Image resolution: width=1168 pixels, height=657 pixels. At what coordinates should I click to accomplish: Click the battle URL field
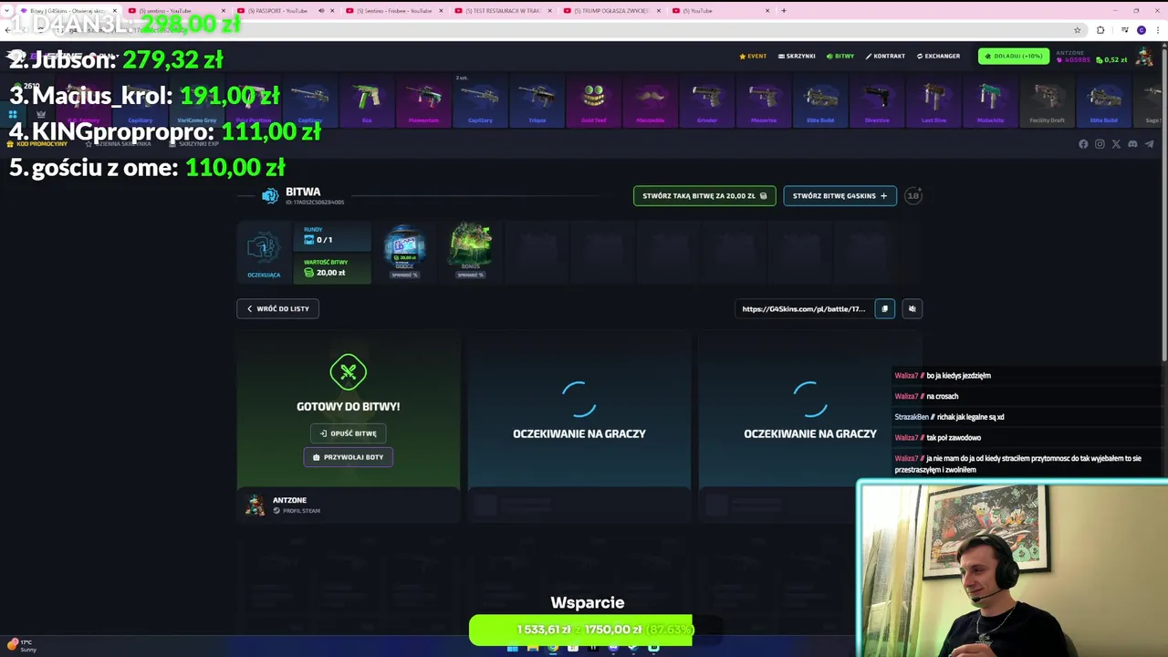point(804,308)
